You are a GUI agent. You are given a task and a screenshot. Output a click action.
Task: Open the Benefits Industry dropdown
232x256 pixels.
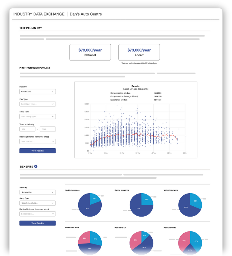tap(38, 192)
